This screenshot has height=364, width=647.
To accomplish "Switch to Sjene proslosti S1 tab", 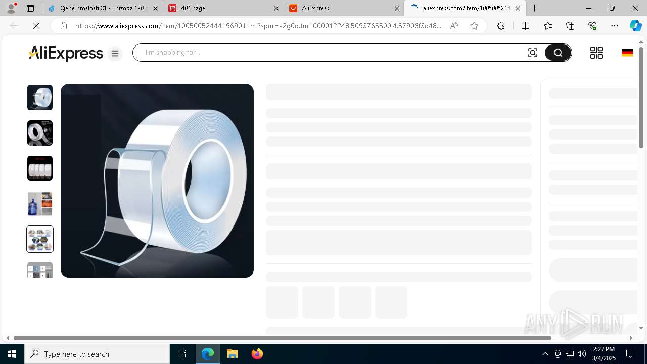I will (103, 8).
